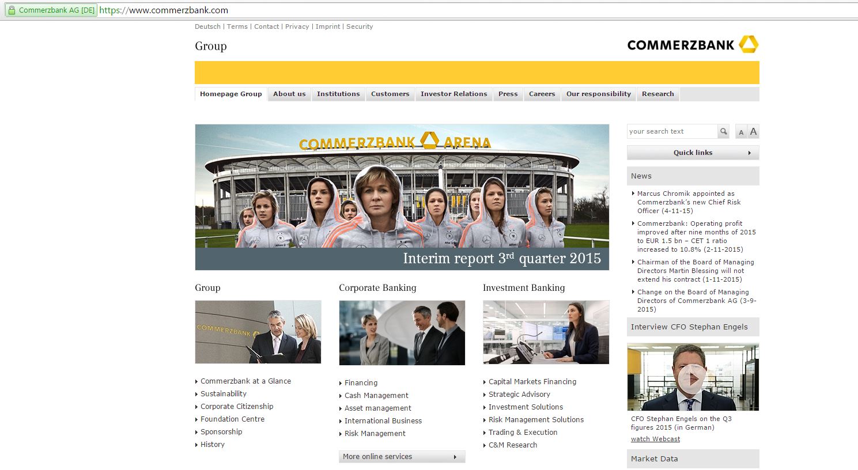This screenshot has width=858, height=470.
Task: Click the News panel header
Action: coord(693,176)
